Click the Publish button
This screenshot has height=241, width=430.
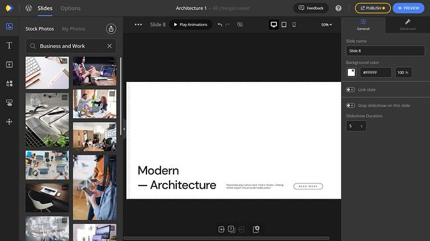pyautogui.click(x=372, y=8)
